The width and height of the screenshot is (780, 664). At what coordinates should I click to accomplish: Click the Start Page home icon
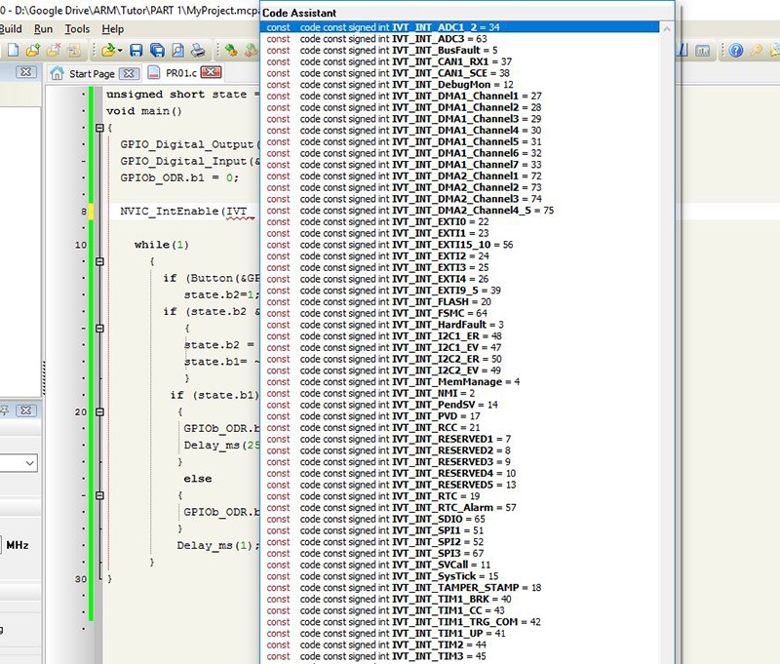coord(58,73)
